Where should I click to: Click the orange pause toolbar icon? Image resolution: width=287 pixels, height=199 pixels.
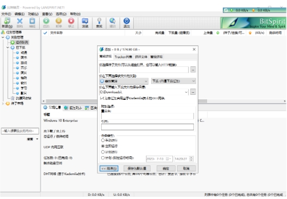point(59,21)
